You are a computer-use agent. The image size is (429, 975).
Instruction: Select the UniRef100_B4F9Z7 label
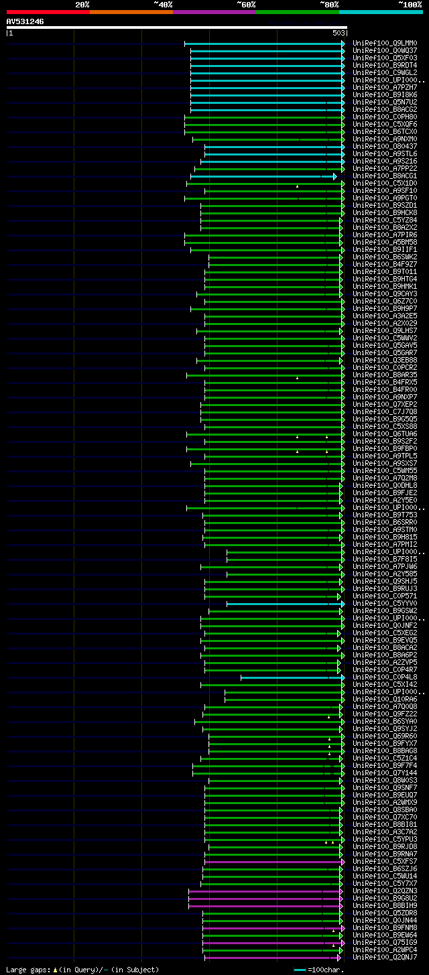[x=385, y=264]
